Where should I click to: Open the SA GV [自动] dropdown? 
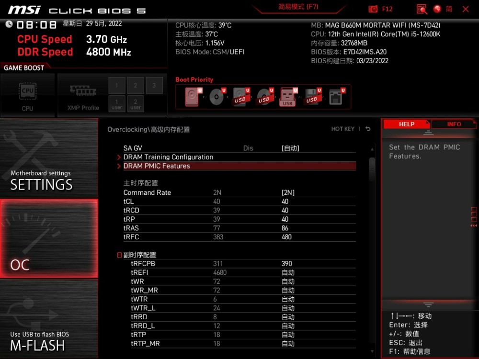click(x=290, y=148)
